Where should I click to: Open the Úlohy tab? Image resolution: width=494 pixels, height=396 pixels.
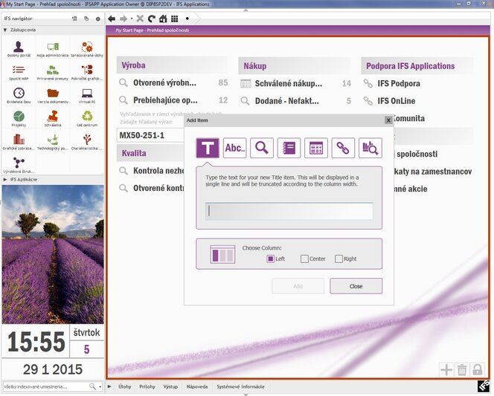click(124, 386)
